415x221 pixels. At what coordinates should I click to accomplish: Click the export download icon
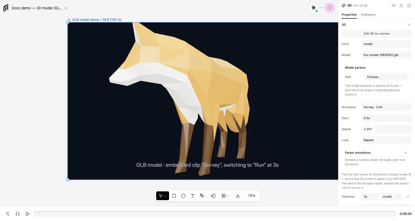coord(238,196)
